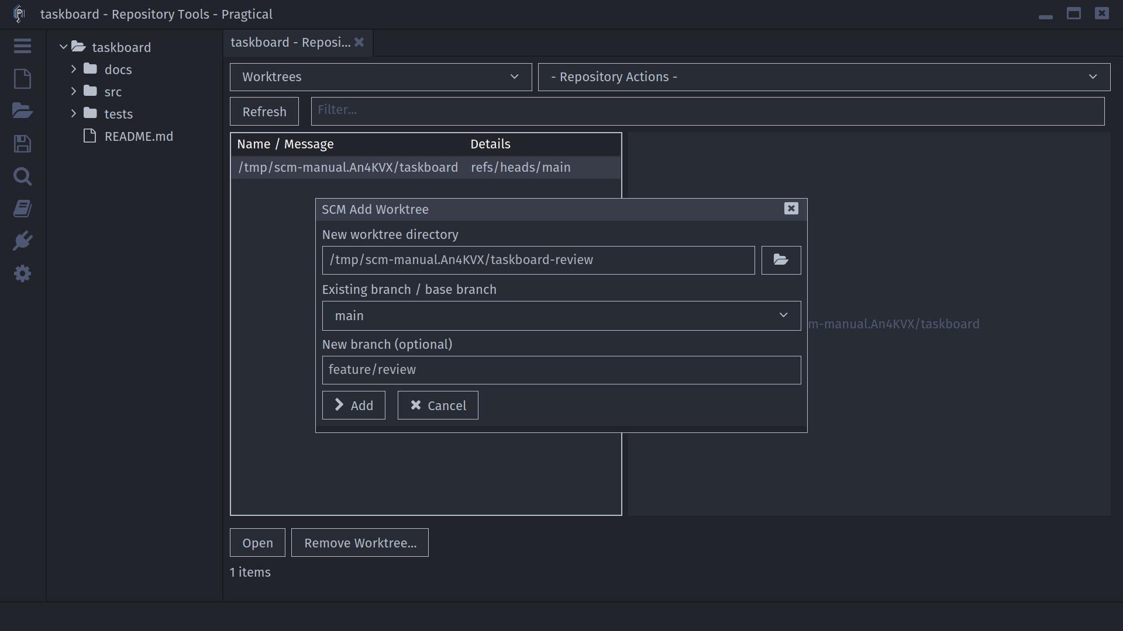The width and height of the screenshot is (1123, 631).
Task: Click the open folder icon in sidebar
Action: coord(22,111)
